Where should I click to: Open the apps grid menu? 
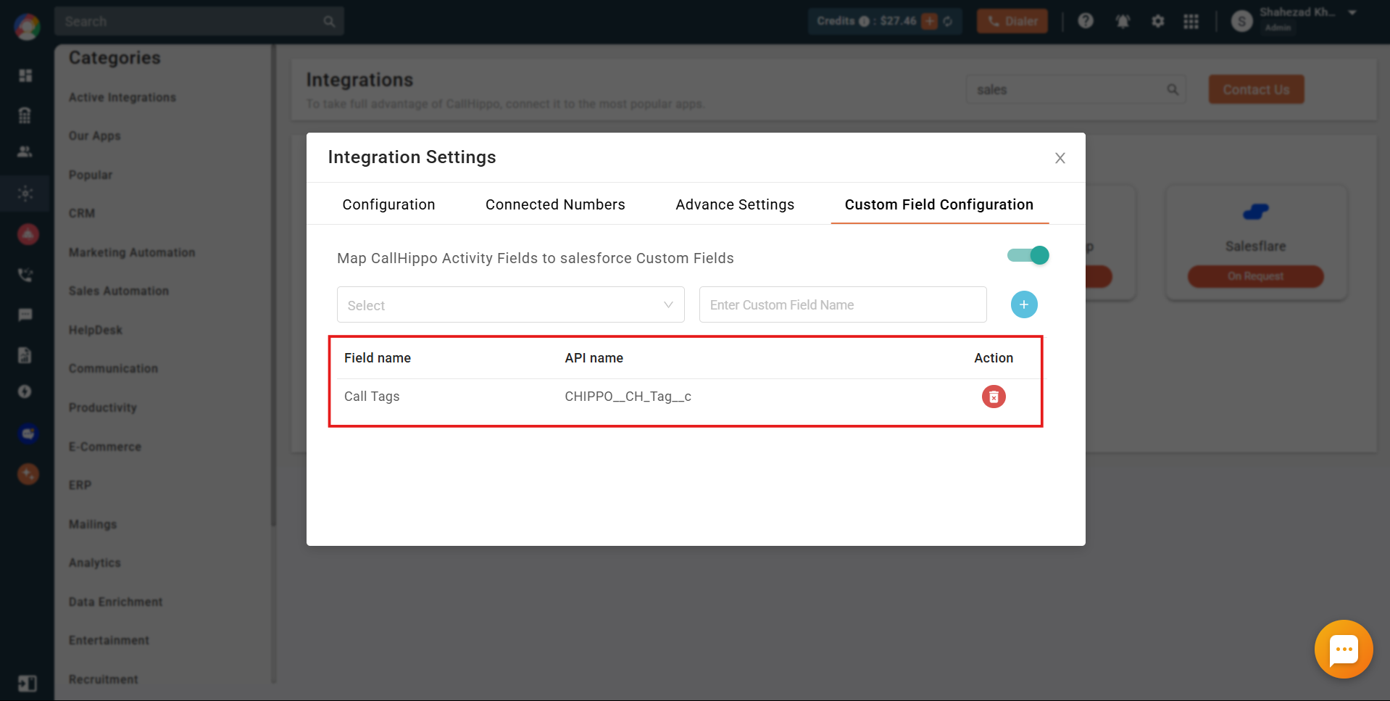click(x=1191, y=22)
